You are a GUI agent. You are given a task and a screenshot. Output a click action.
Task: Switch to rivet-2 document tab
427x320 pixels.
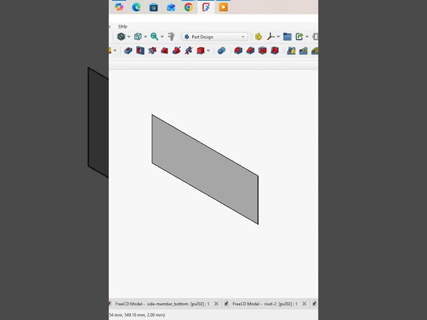[x=265, y=304]
